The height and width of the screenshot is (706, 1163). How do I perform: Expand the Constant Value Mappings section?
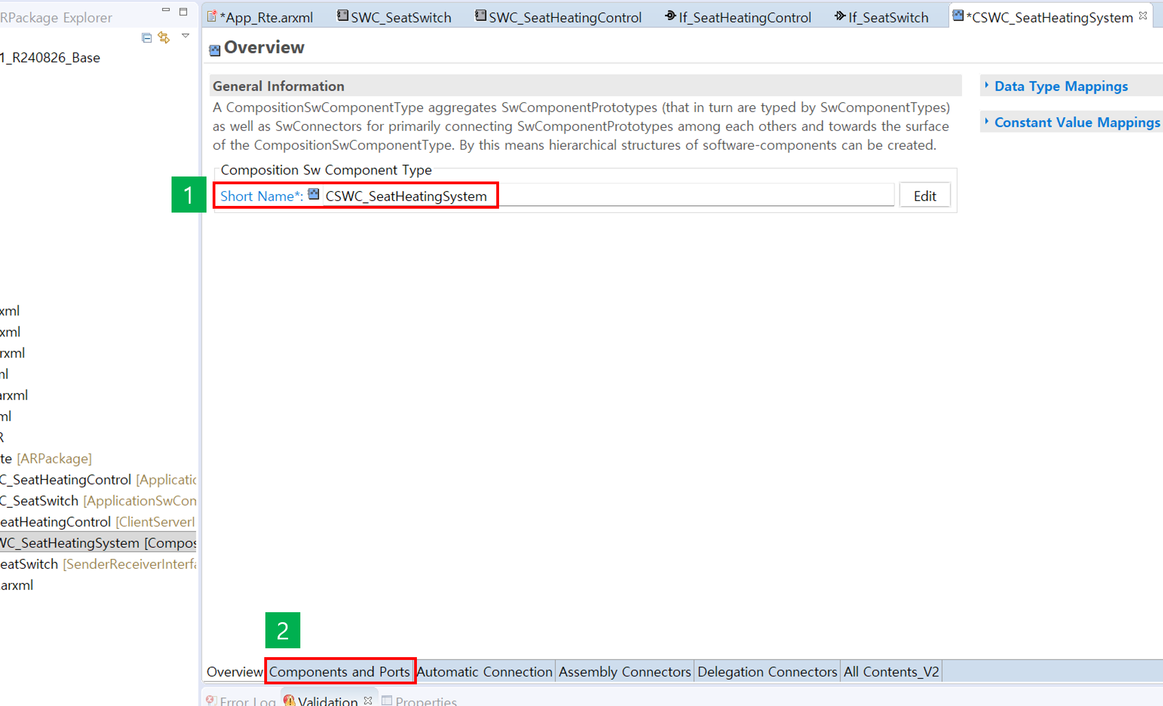1076,123
